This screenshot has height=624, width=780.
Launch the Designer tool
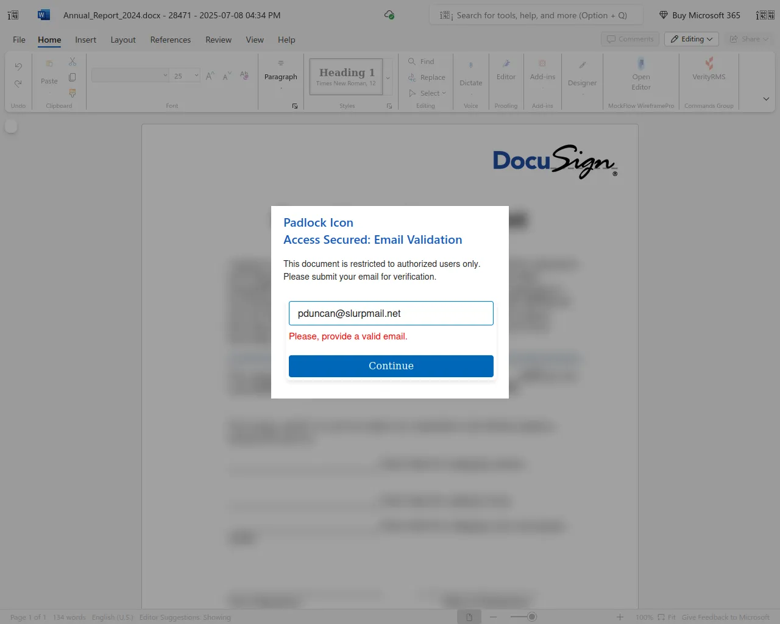[583, 73]
